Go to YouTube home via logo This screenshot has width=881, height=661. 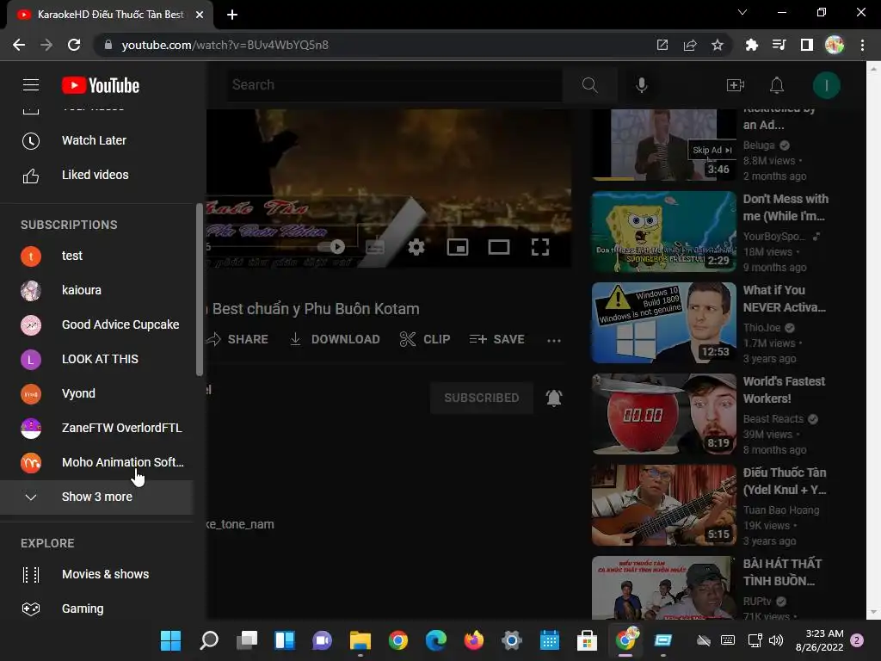(101, 85)
